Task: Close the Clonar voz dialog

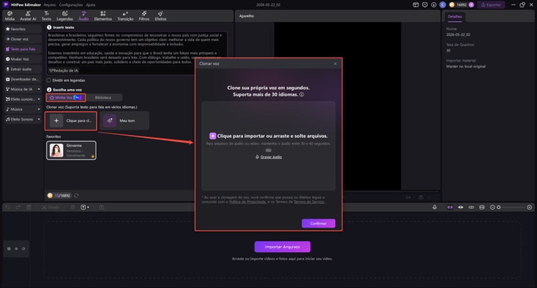Action: [x=335, y=64]
